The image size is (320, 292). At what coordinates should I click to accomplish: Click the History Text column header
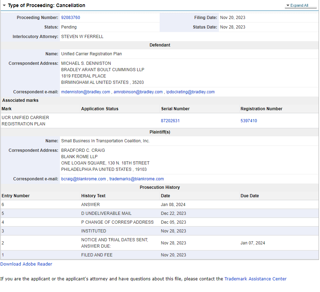(93, 196)
